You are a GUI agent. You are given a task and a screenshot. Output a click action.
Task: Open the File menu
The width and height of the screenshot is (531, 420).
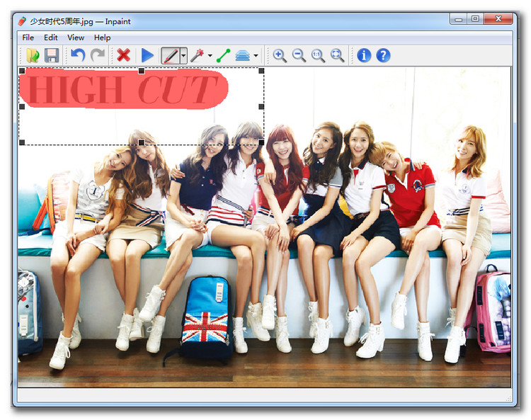click(28, 38)
